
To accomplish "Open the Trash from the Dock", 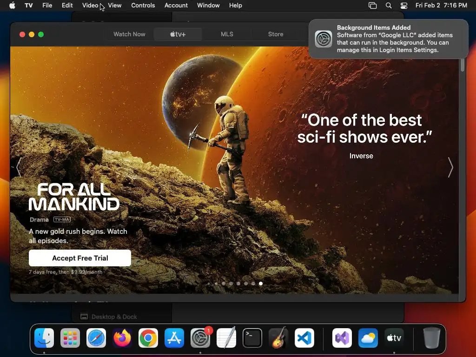I will point(431,338).
